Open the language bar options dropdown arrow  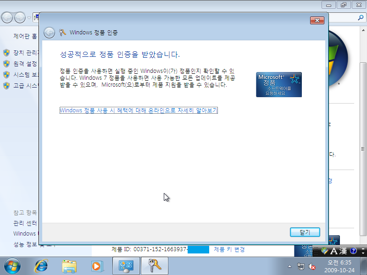coord(363,253)
